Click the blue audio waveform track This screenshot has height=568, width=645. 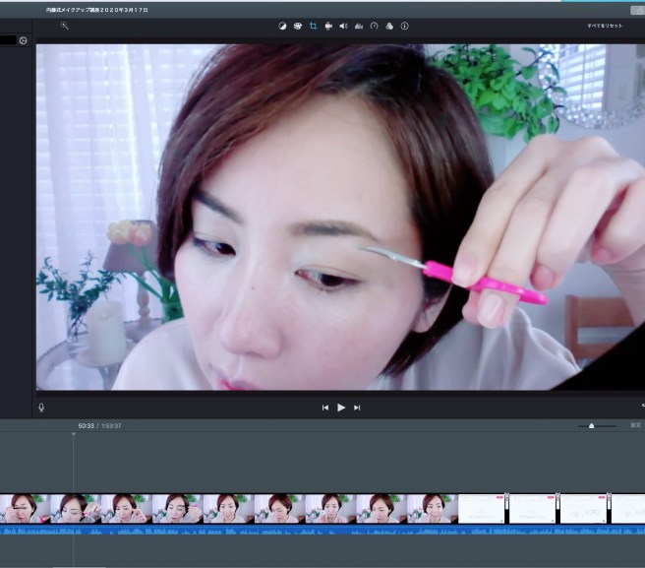(x=295, y=530)
